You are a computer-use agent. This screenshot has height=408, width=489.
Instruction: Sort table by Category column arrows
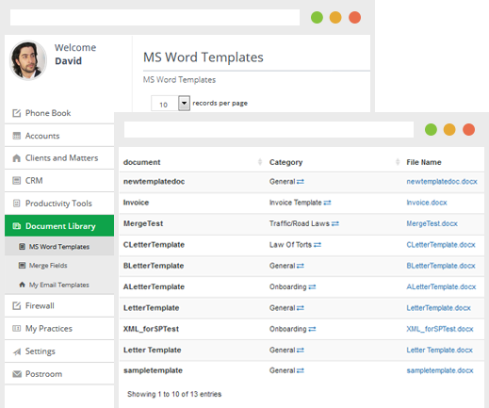coord(398,162)
